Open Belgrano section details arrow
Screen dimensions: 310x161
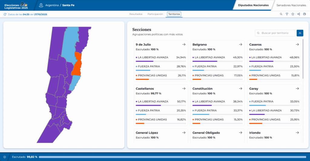240,45
